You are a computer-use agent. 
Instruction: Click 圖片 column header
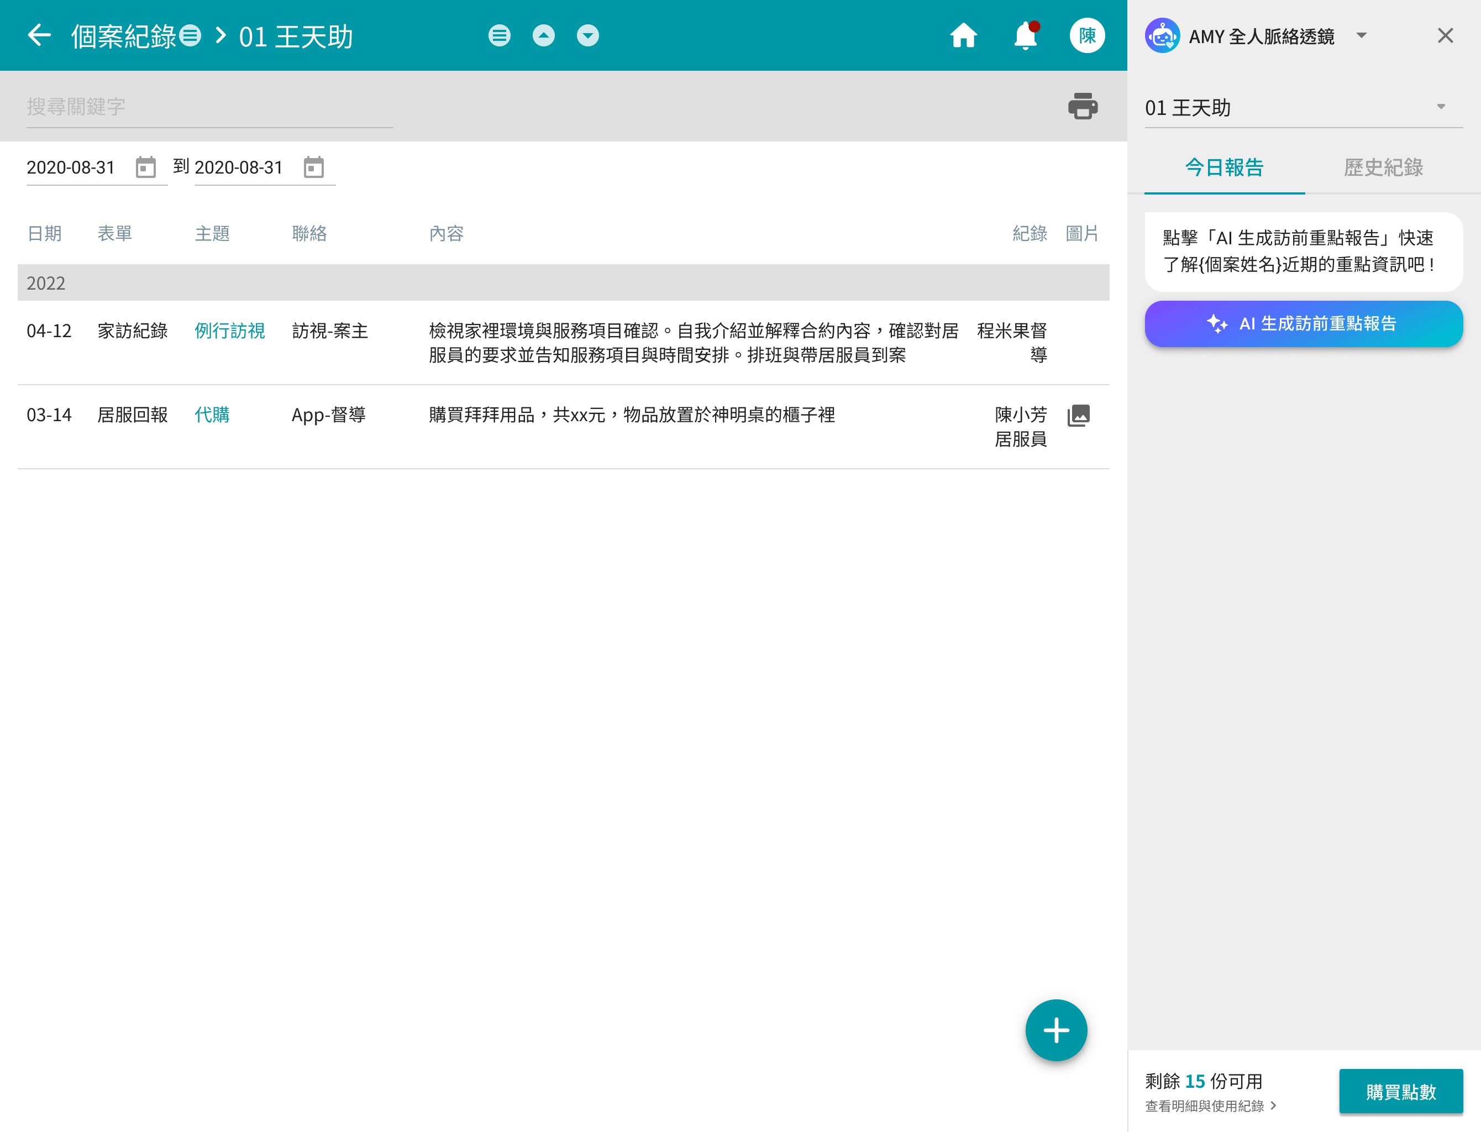tap(1081, 233)
